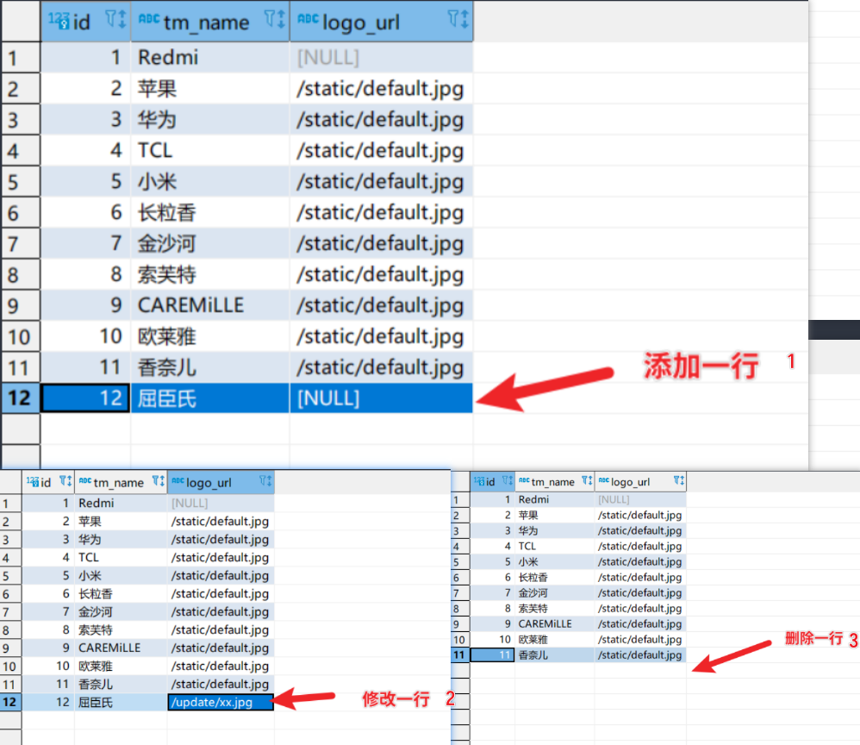The width and height of the screenshot is (860, 745).
Task: Click the /update/xx.jpg cell in the bottom-left grid
Action: tap(221, 702)
